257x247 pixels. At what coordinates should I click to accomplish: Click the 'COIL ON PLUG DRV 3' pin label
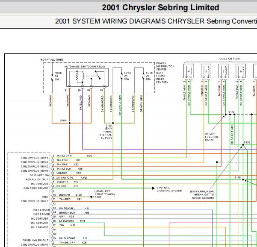pyautogui.click(x=35, y=162)
